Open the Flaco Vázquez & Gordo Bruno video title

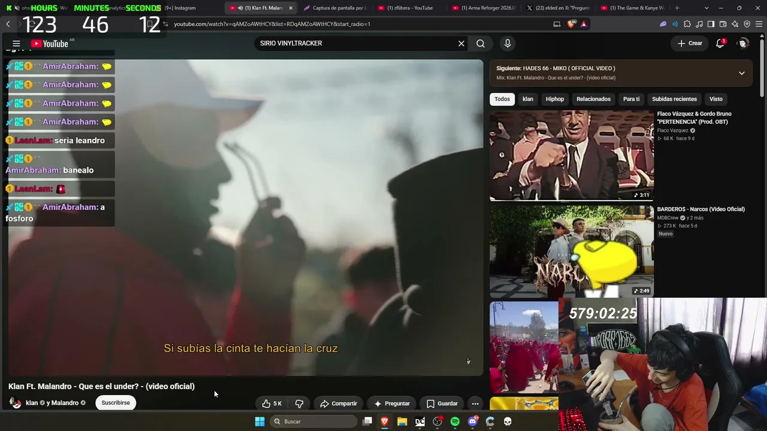pyautogui.click(x=694, y=118)
